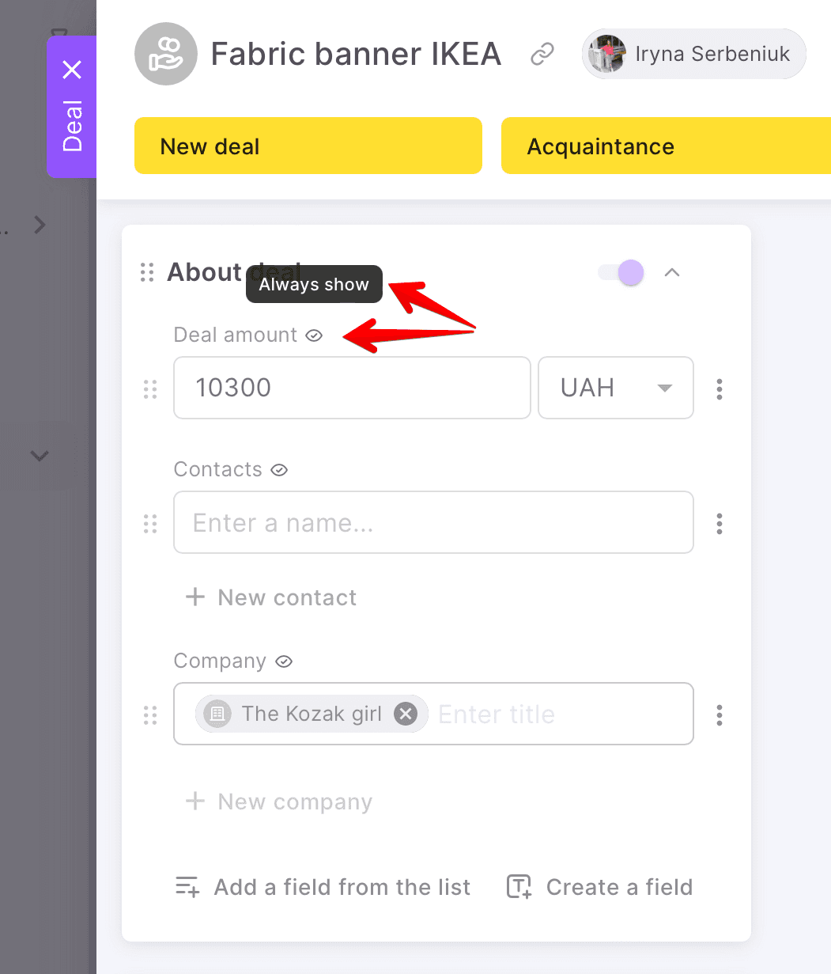Click the Contacts name input field
The width and height of the screenshot is (831, 974).
click(433, 523)
